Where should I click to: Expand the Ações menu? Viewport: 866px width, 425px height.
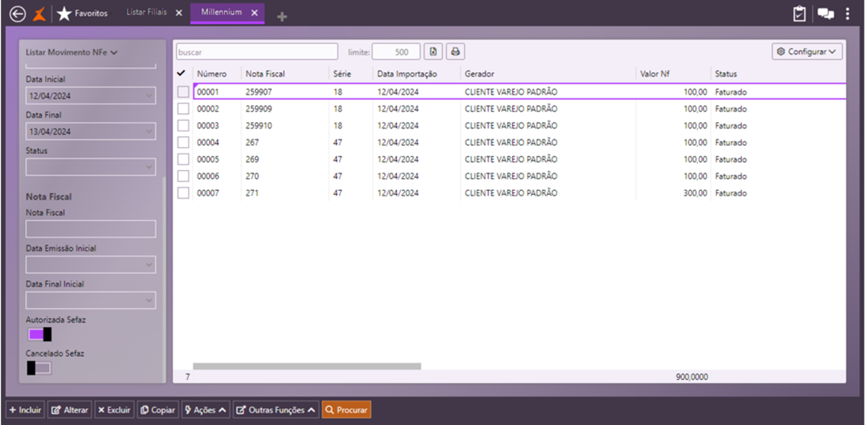tap(205, 410)
